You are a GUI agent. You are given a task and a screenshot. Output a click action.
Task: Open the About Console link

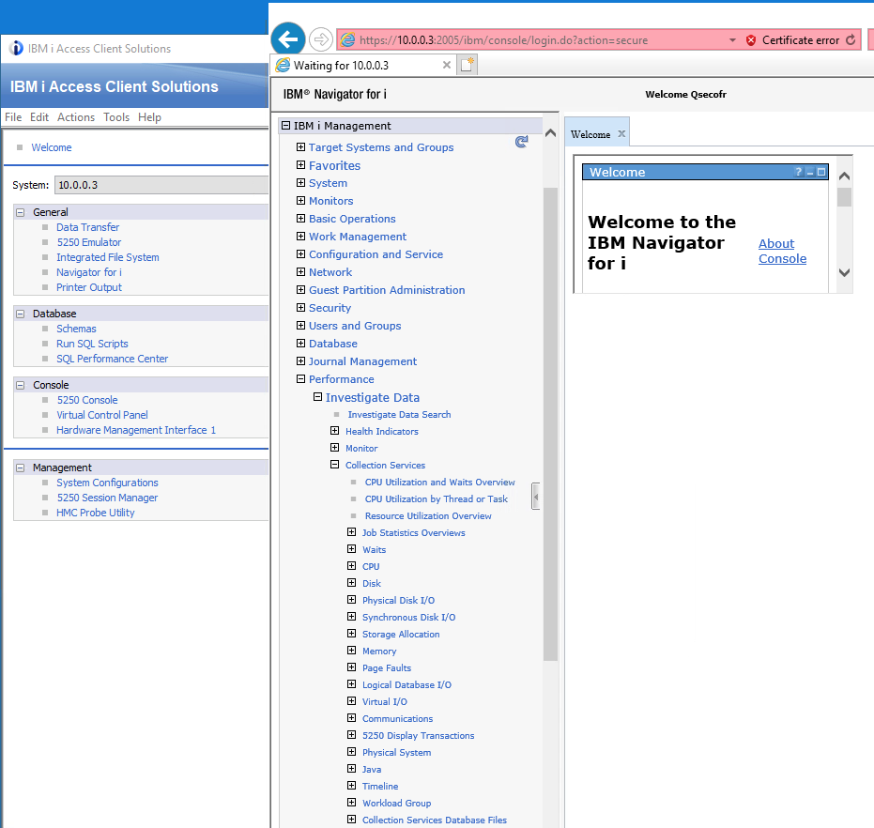click(x=782, y=251)
